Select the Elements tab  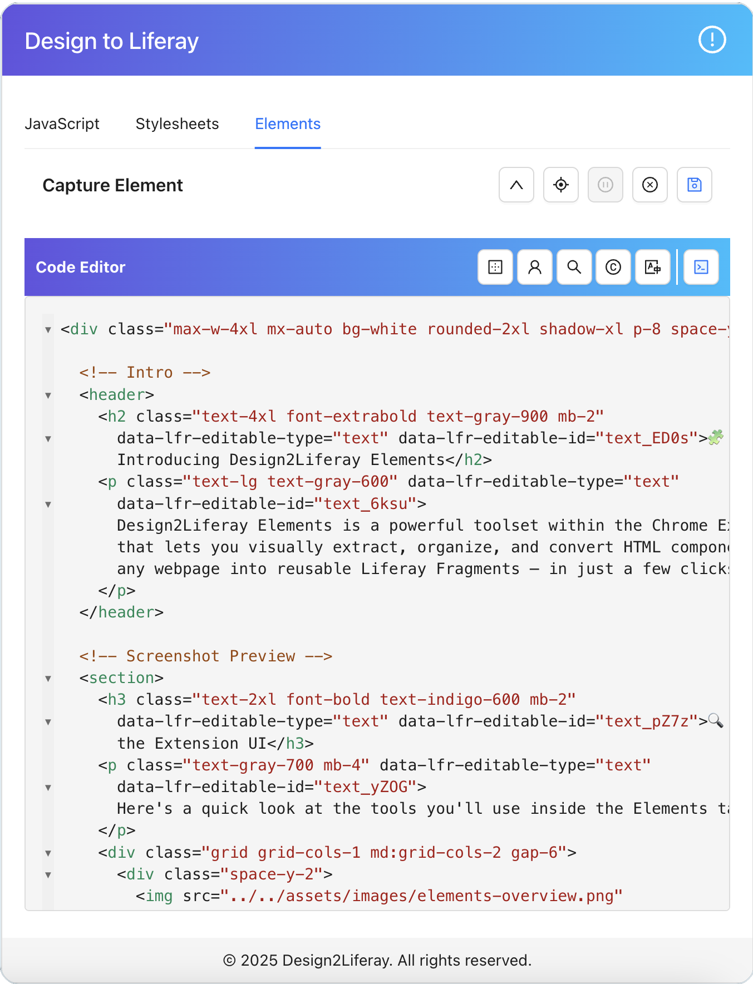(288, 123)
